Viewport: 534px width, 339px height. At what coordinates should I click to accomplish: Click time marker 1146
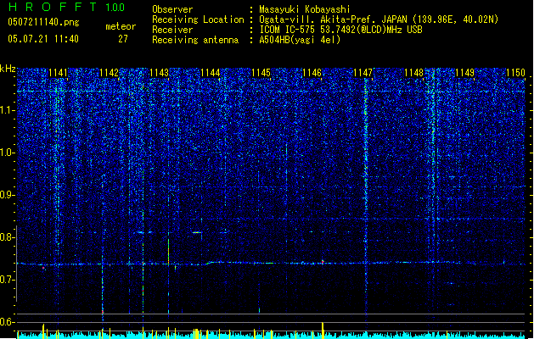[x=312, y=73]
